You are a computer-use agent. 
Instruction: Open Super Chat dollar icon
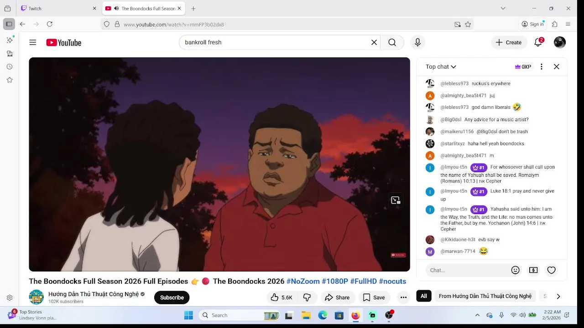pos(533,270)
